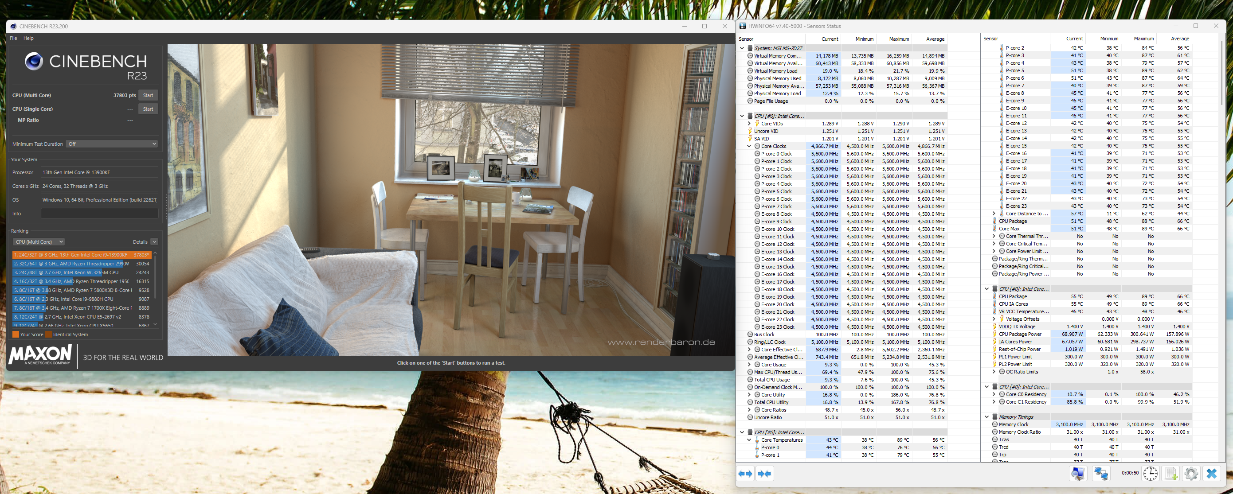This screenshot has height=494, width=1233.
Task: Open the CPU (Multi Core) ranking dropdown
Action: pos(38,242)
